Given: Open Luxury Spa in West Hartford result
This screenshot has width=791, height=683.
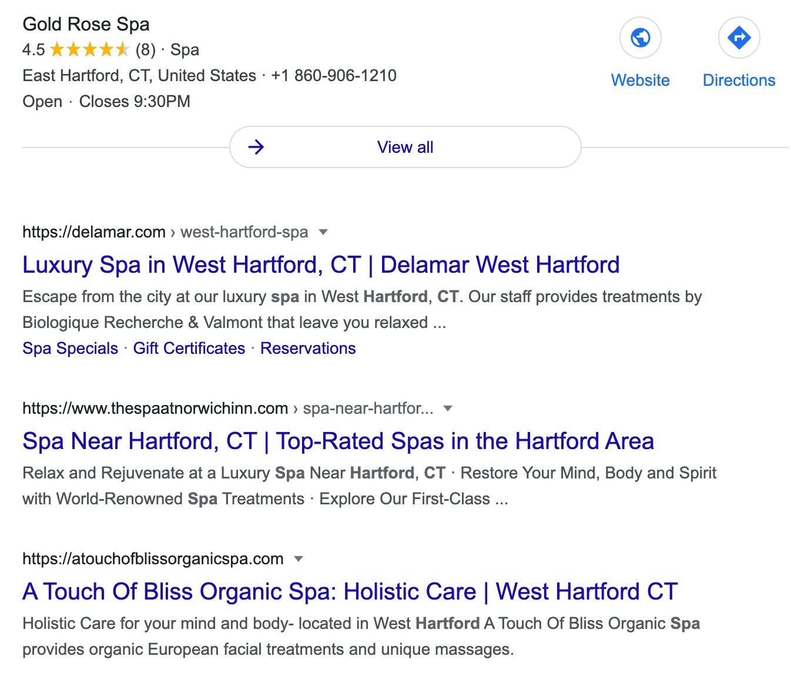Looking at the screenshot, I should click(x=321, y=265).
